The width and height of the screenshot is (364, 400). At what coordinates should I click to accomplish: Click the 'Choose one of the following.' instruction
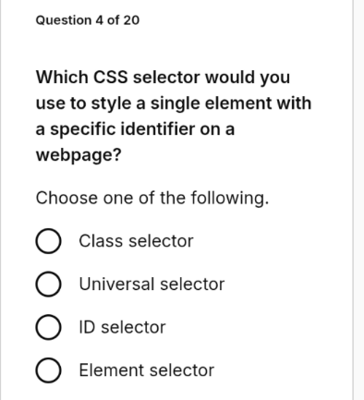point(152,198)
